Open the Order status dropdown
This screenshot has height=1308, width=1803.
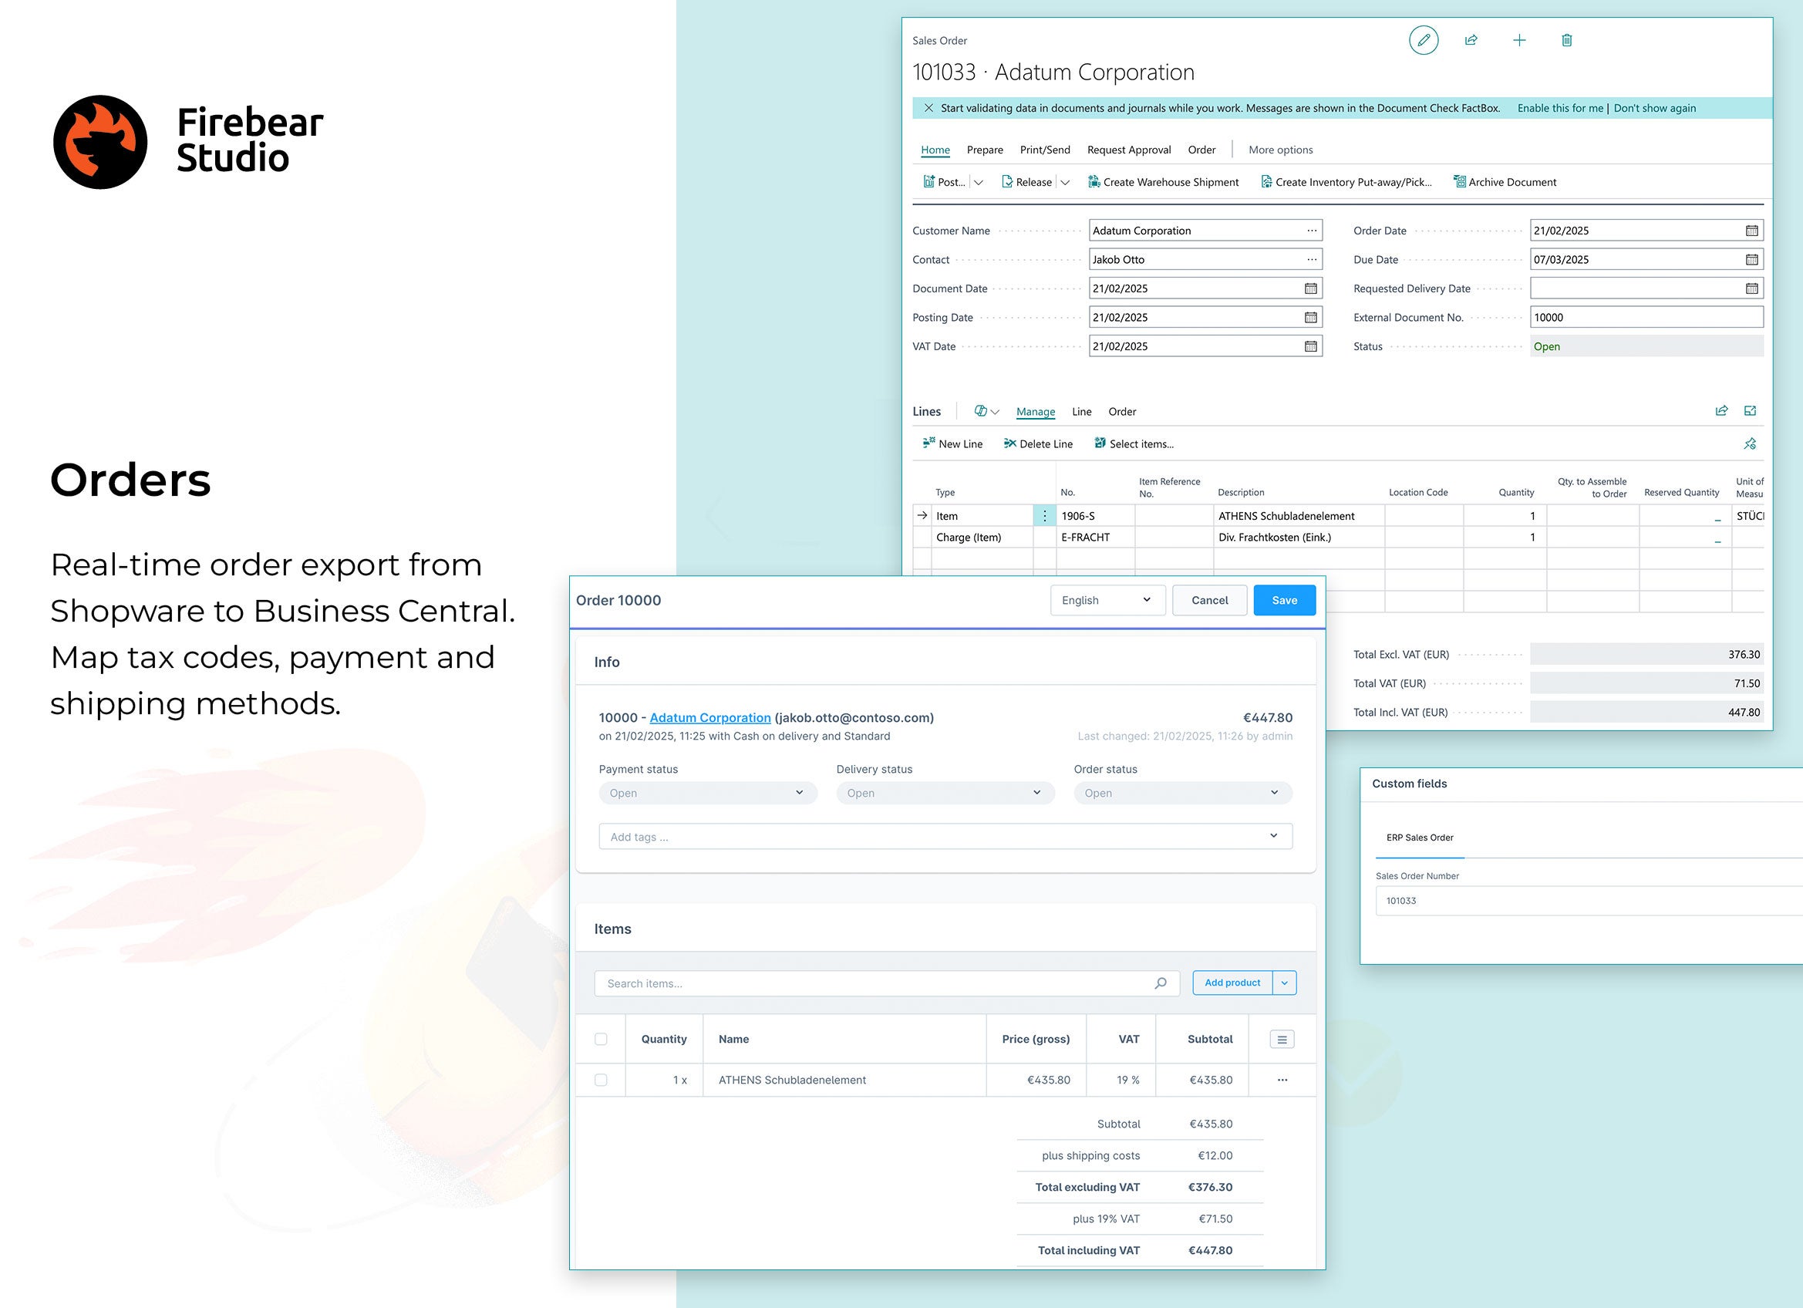(1183, 793)
